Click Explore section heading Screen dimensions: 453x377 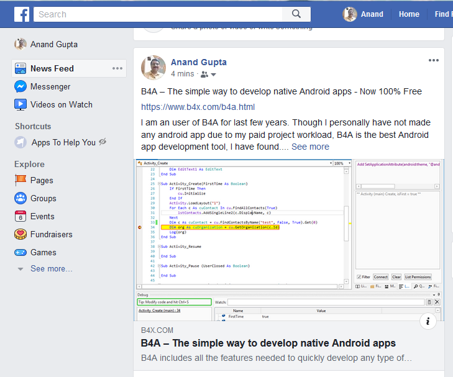pos(29,164)
